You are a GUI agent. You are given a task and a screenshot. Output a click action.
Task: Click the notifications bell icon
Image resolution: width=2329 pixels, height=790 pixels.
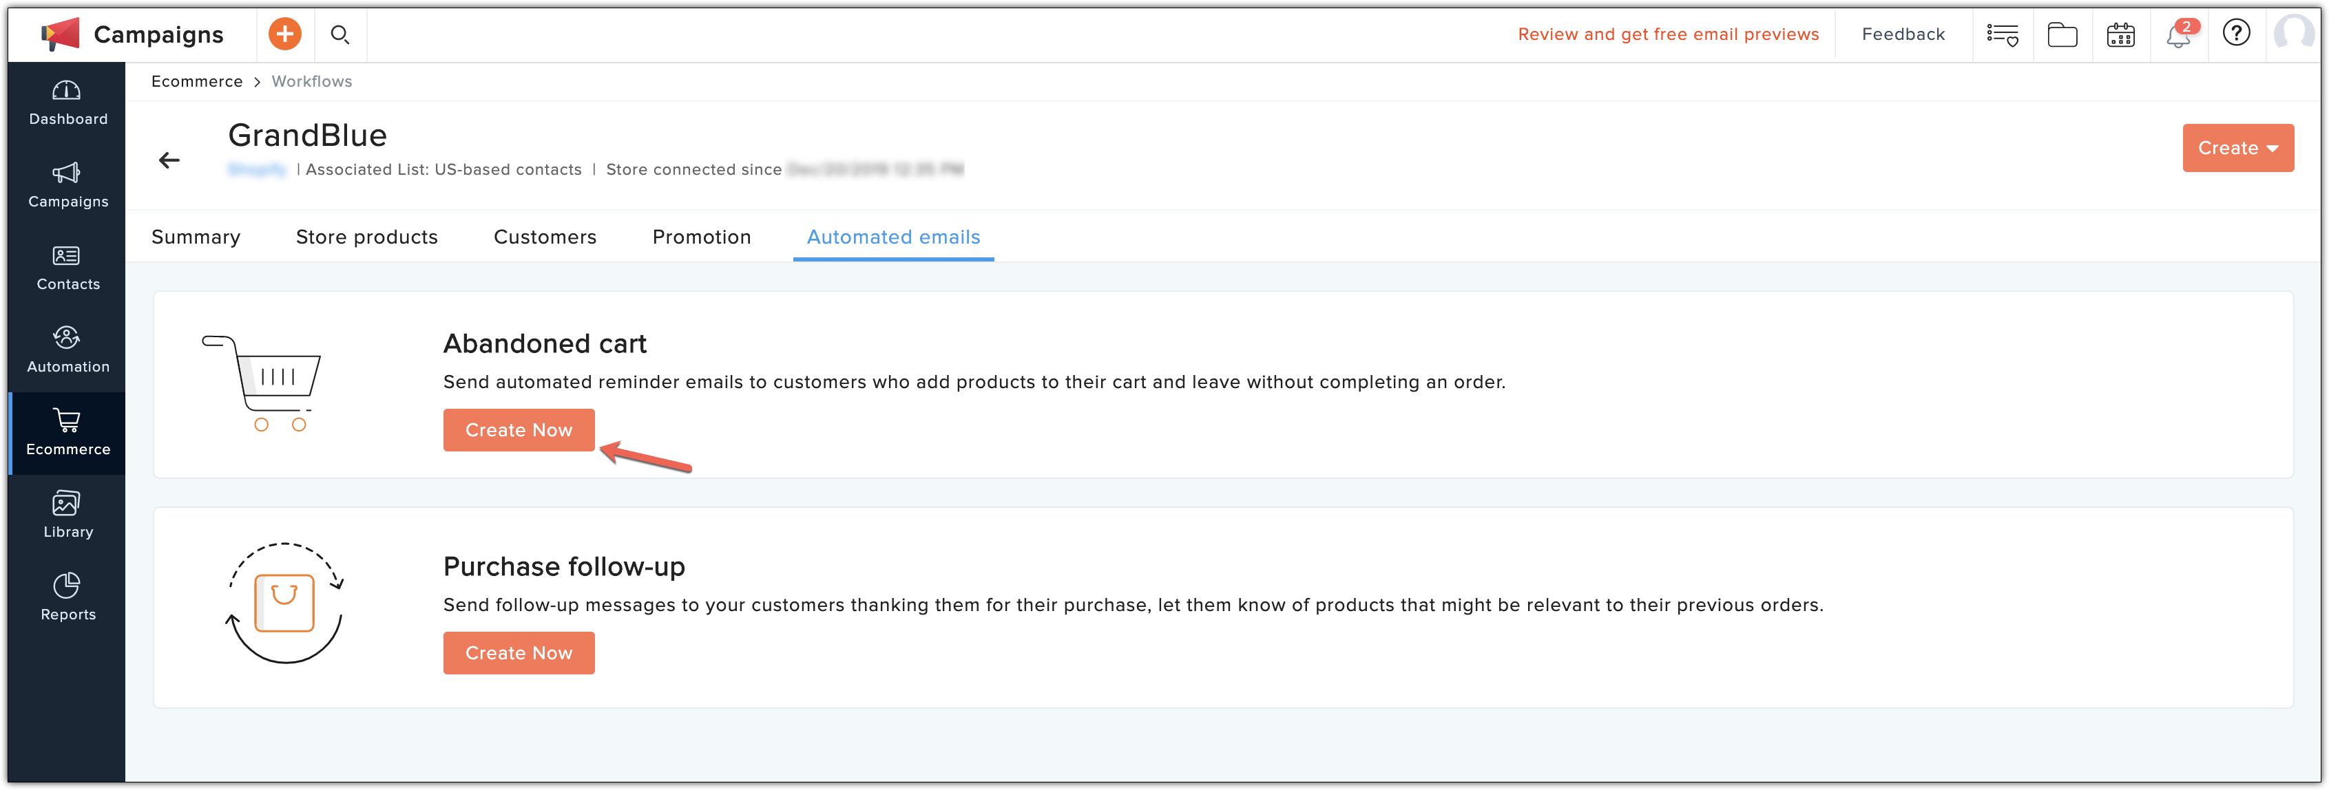[x=2179, y=32]
